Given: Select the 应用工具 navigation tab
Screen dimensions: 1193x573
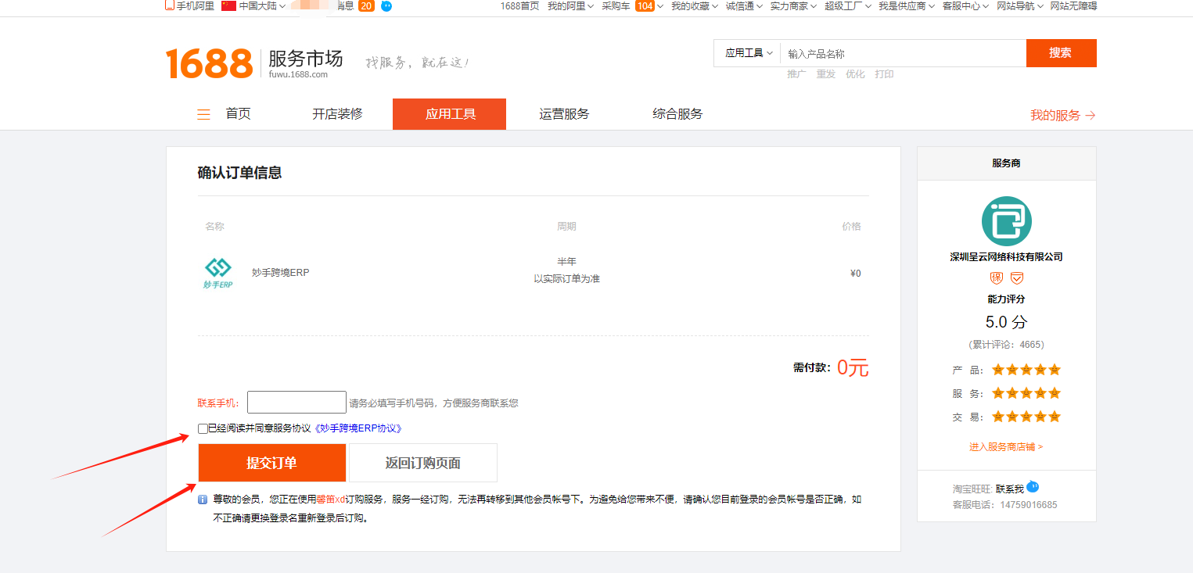Looking at the screenshot, I should 450,114.
